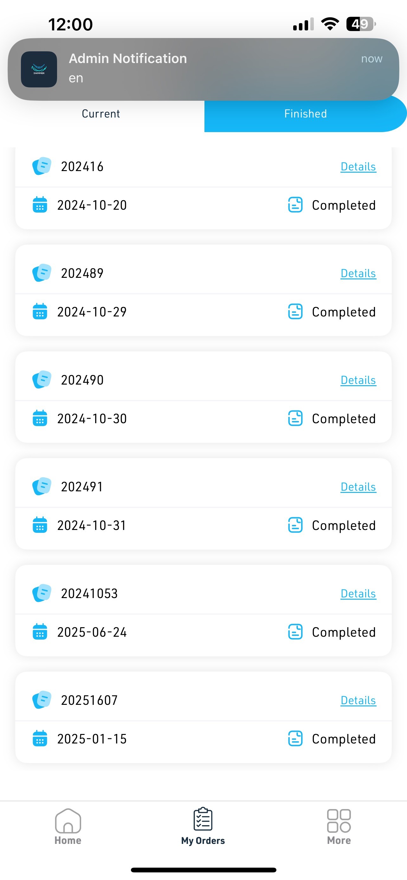Image resolution: width=407 pixels, height=880 pixels.
Task: Go to the Home tab
Action: 68,827
